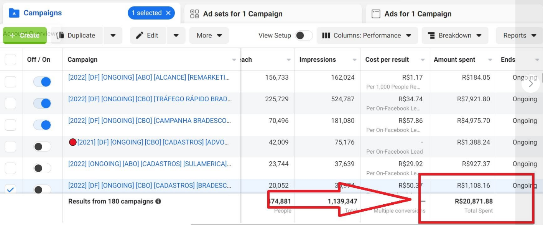Open the CADASTROS BRADESC campaign link
Viewport: 543px width, 225px height.
pyautogui.click(x=150, y=186)
